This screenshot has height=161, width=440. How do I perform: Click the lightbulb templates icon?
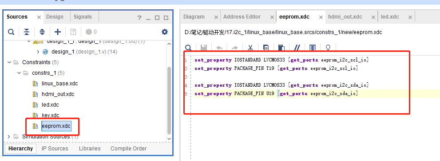click(x=328, y=47)
